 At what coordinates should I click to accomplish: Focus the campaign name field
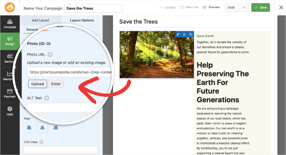pyautogui.click(x=93, y=8)
